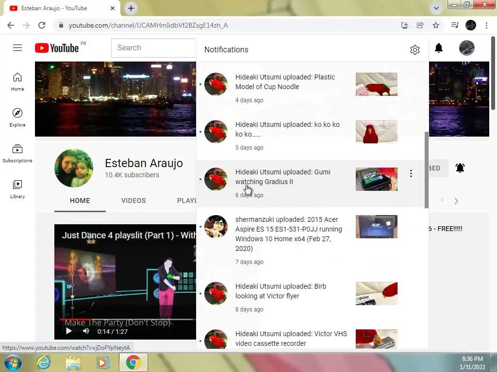Open the ko ko ko notification

tap(311, 136)
